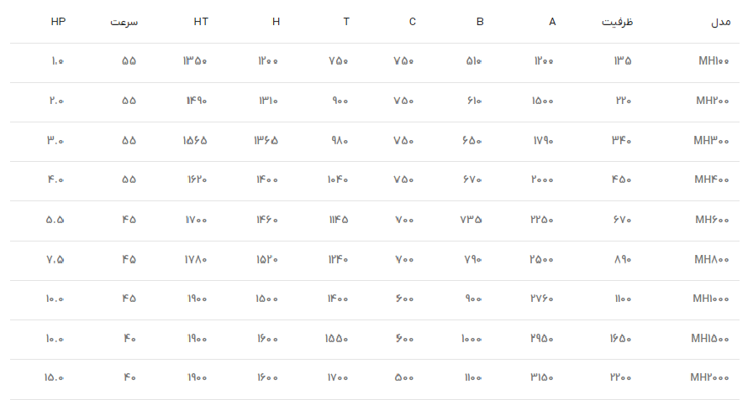
Task: Select the HP column header
Action: click(57, 22)
